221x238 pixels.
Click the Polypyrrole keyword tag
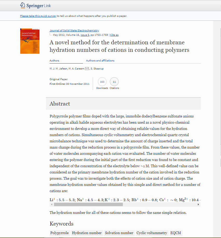coord(59,233)
